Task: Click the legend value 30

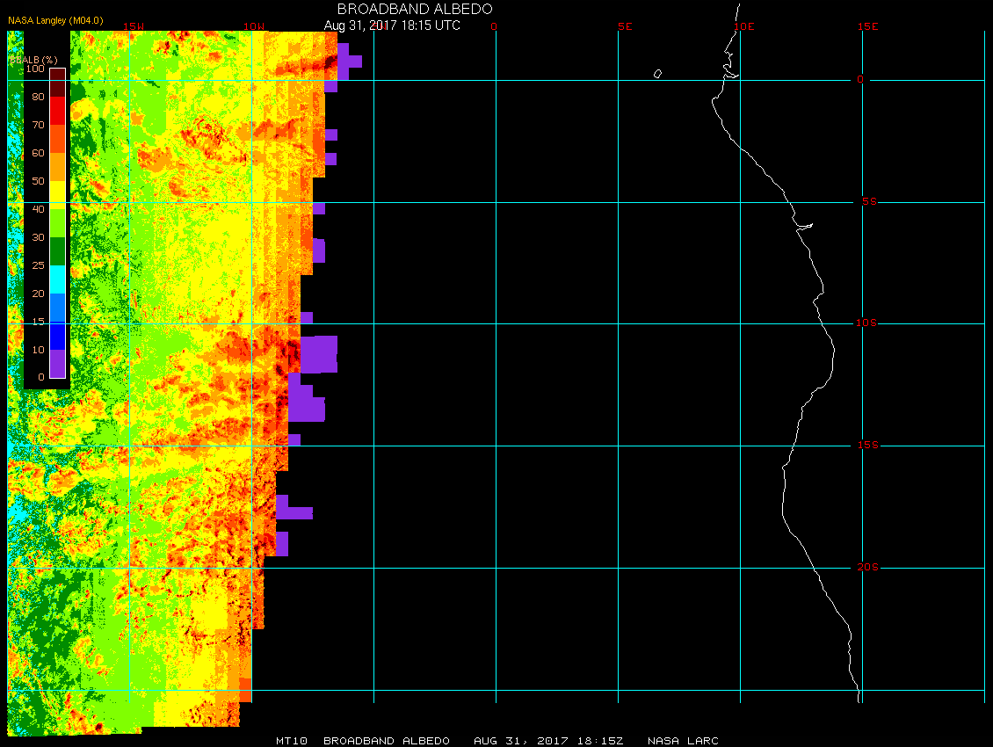Action: (x=38, y=237)
